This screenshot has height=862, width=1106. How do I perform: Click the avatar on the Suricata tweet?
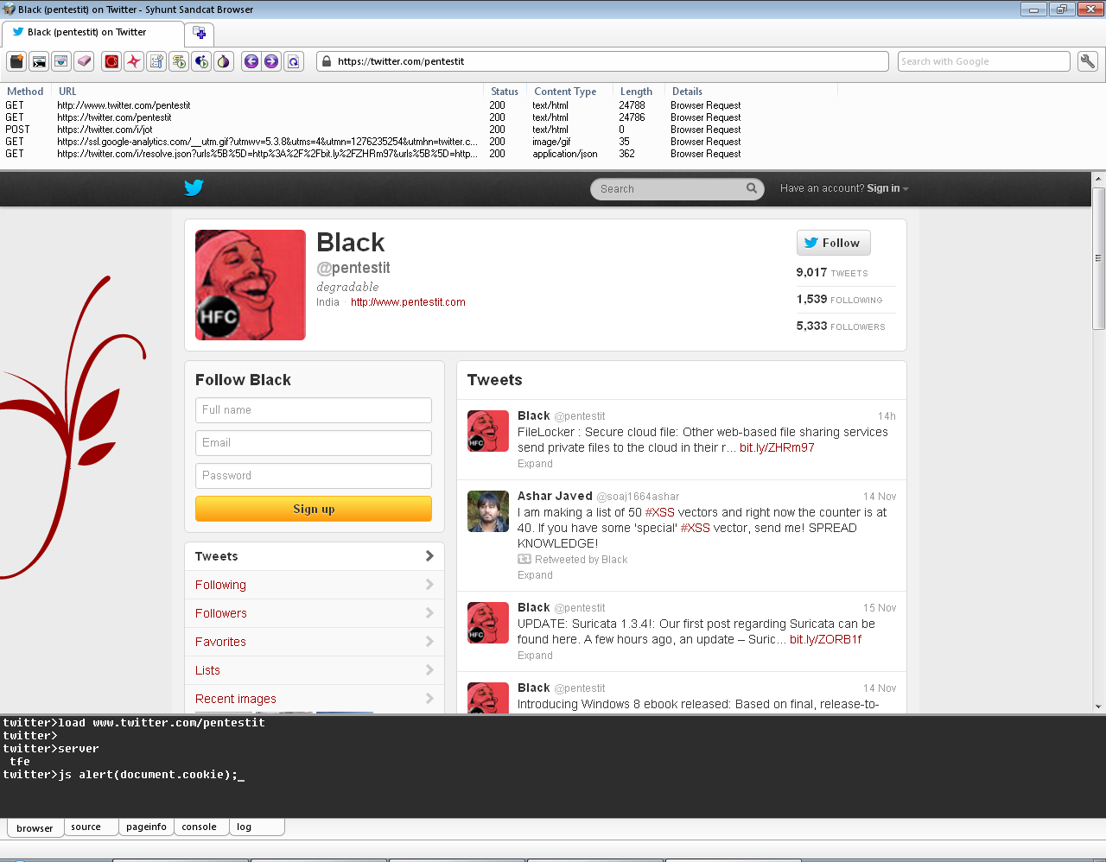coord(488,623)
